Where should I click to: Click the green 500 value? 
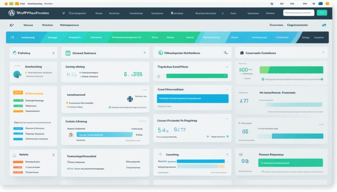tap(244, 70)
